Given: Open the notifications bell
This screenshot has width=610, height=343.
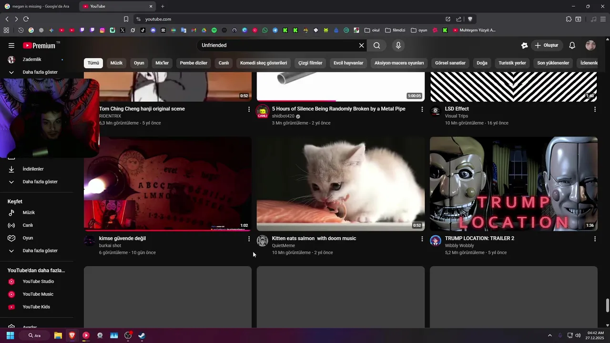Looking at the screenshot, I should 572,45.
